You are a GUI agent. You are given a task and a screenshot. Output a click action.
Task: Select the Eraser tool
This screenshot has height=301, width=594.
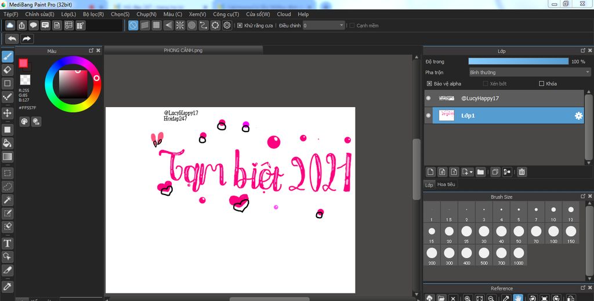coord(8,70)
